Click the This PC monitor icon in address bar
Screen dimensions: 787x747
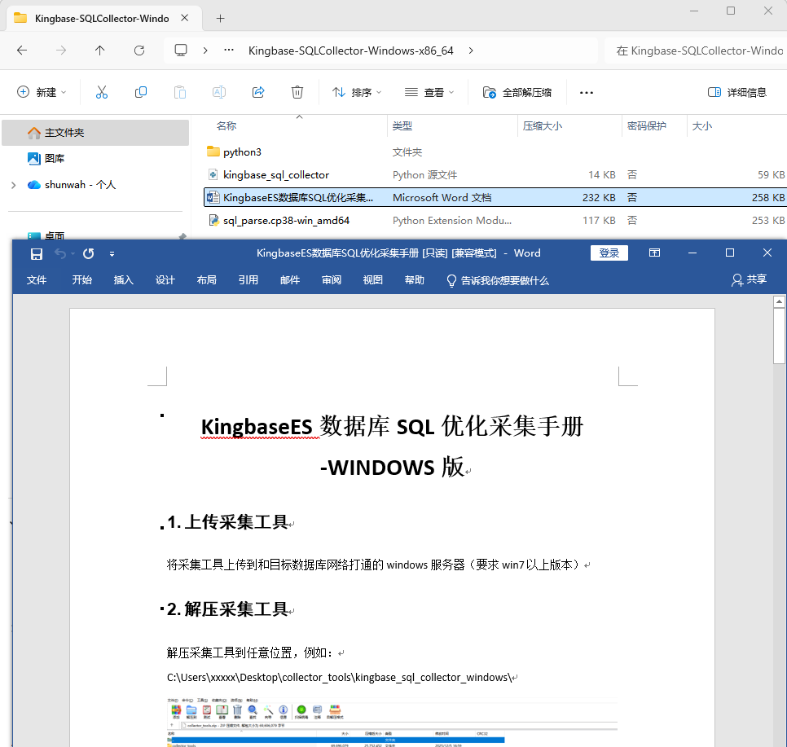tap(181, 51)
